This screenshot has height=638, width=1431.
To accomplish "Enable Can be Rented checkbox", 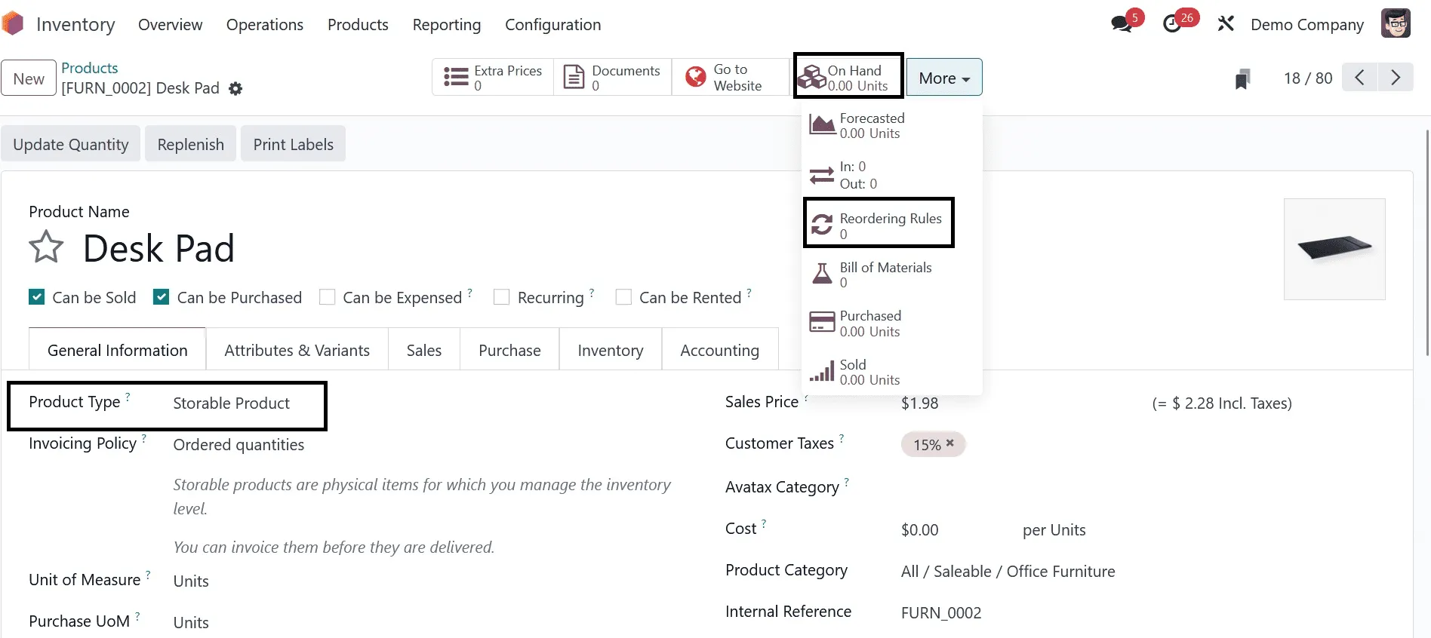I will pos(623,297).
